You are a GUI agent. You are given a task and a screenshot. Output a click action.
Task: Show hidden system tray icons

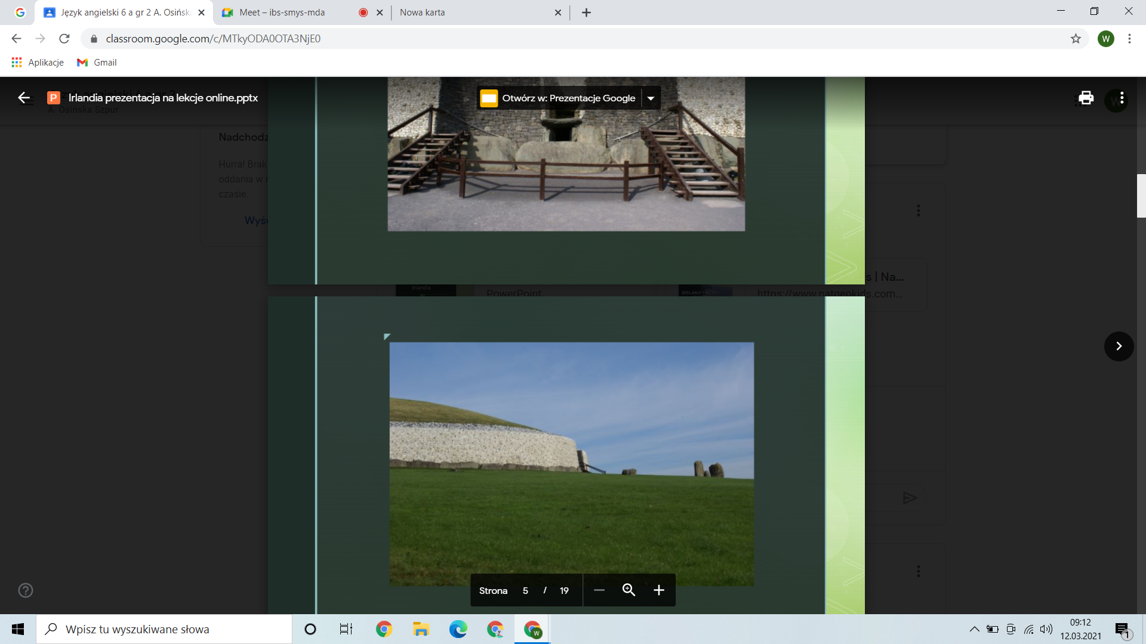(974, 629)
